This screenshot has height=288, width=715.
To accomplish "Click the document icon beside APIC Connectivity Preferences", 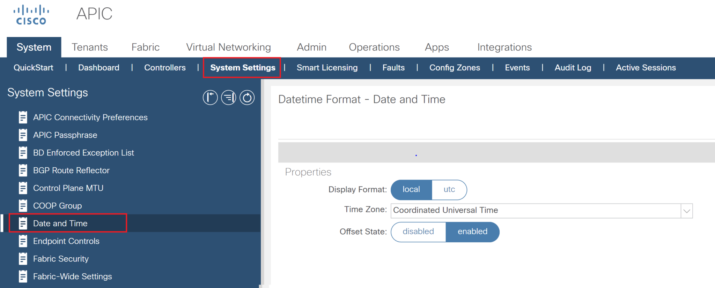I will click(23, 117).
